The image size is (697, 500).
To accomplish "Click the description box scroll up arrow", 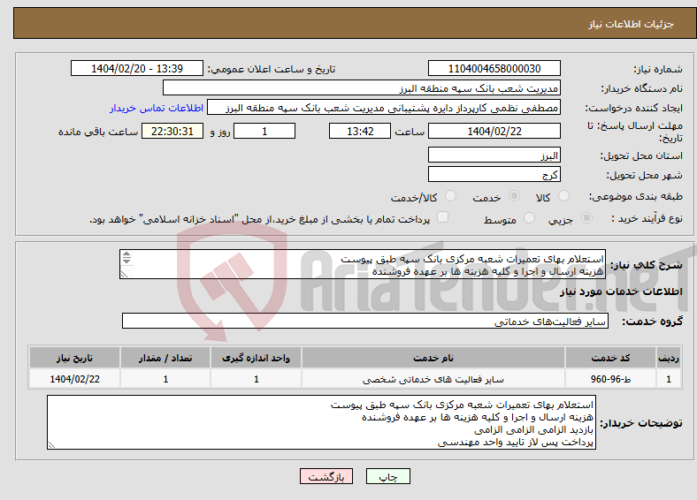I will pos(126,254).
